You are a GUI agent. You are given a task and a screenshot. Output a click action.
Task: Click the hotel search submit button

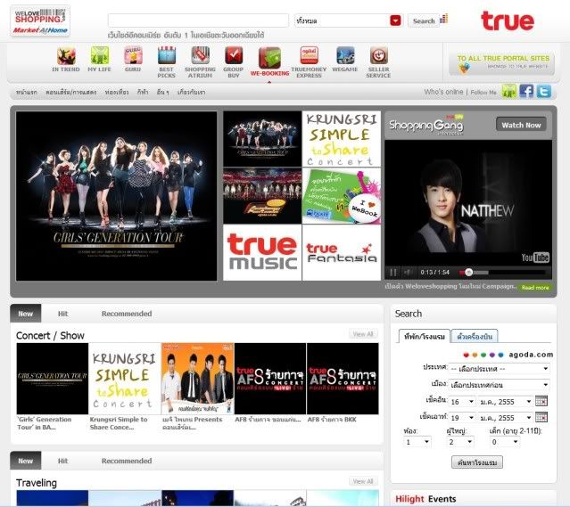477,462
